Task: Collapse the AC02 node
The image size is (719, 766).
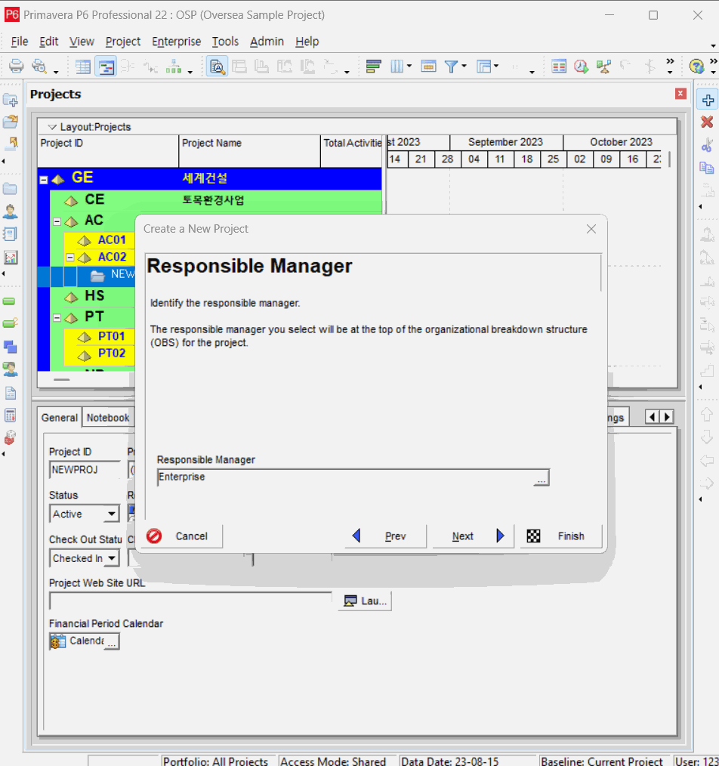Action: [x=70, y=257]
